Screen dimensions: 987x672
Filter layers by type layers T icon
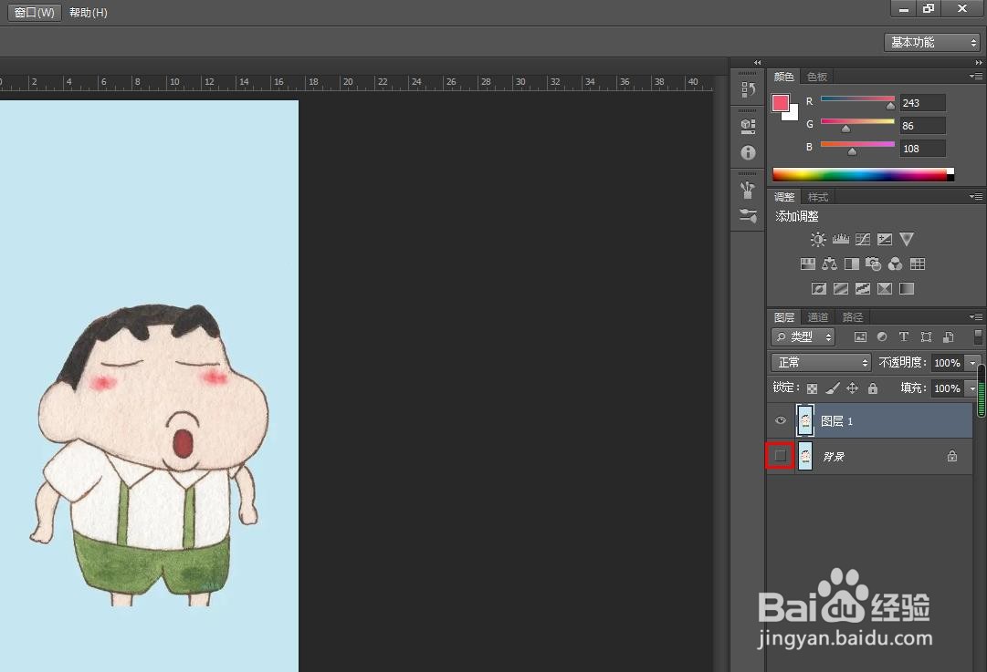(903, 337)
